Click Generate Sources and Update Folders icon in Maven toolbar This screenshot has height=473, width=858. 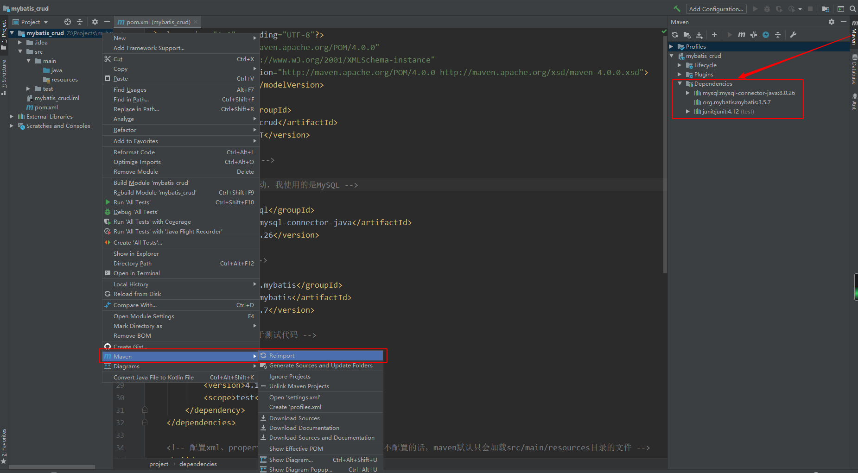coord(687,35)
